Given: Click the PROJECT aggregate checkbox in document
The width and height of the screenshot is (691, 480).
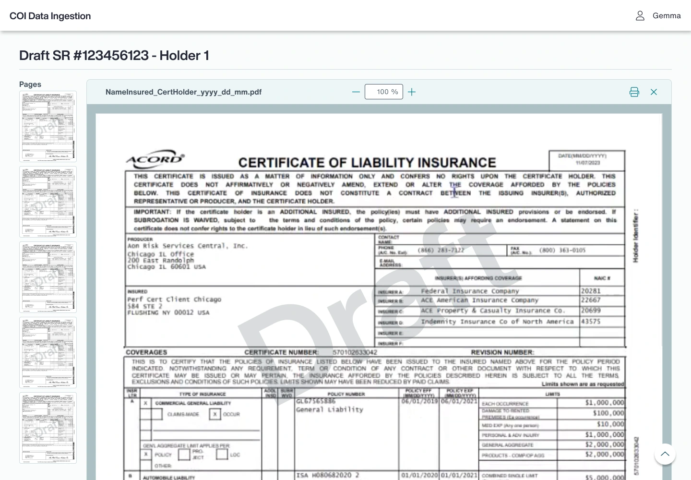Looking at the screenshot, I should [x=184, y=454].
